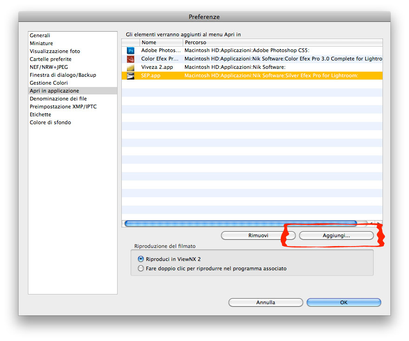Select Apri in applicazione section
This screenshot has width=409, height=341.
[x=73, y=91]
